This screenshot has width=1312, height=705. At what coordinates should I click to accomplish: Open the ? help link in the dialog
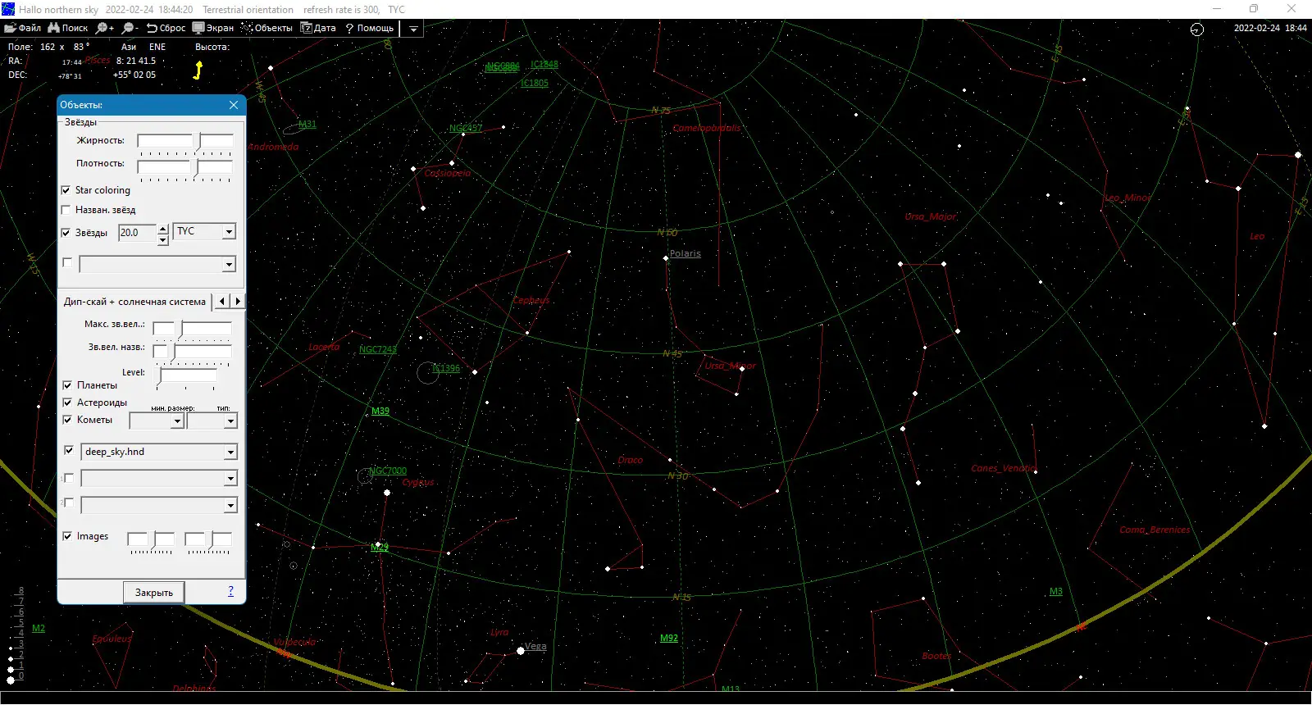pyautogui.click(x=230, y=590)
